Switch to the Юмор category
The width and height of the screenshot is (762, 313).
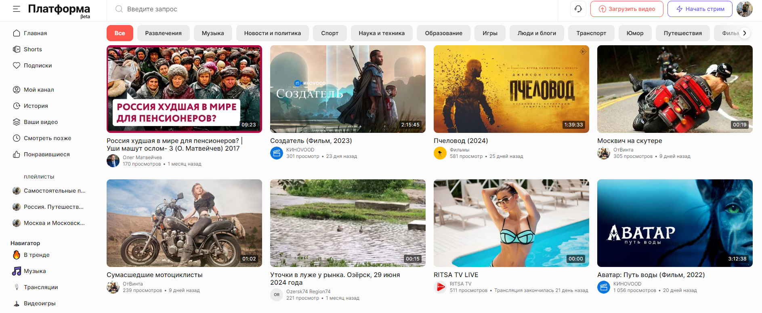(x=635, y=33)
